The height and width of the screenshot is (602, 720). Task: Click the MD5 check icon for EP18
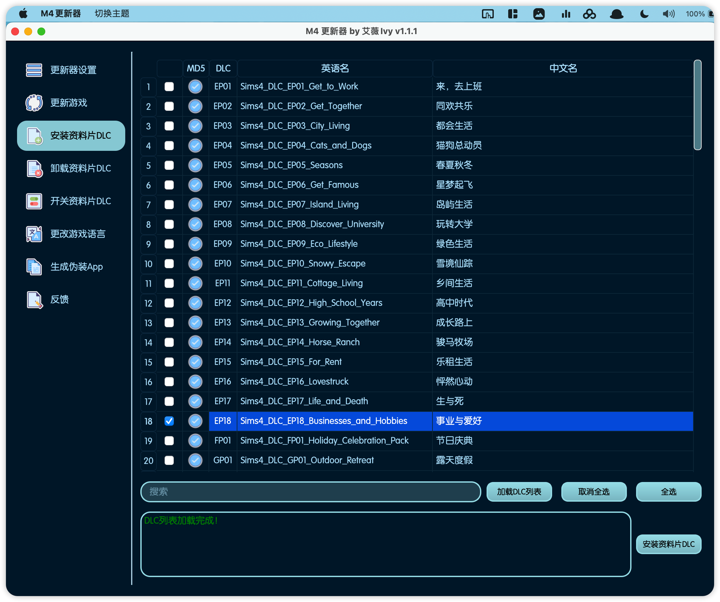point(195,421)
